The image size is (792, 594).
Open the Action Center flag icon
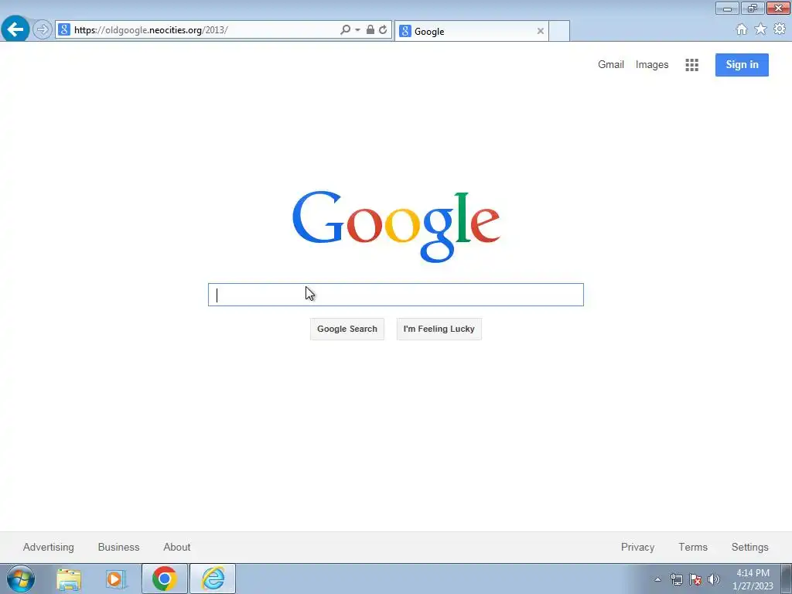click(695, 579)
